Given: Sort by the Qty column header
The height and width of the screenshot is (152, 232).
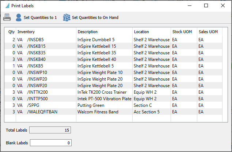Looking at the screenshot, I should (12, 32).
